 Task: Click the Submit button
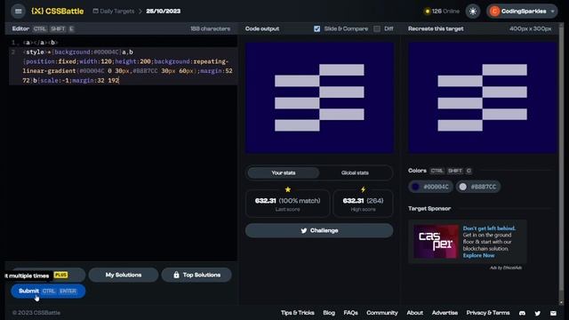(48, 291)
